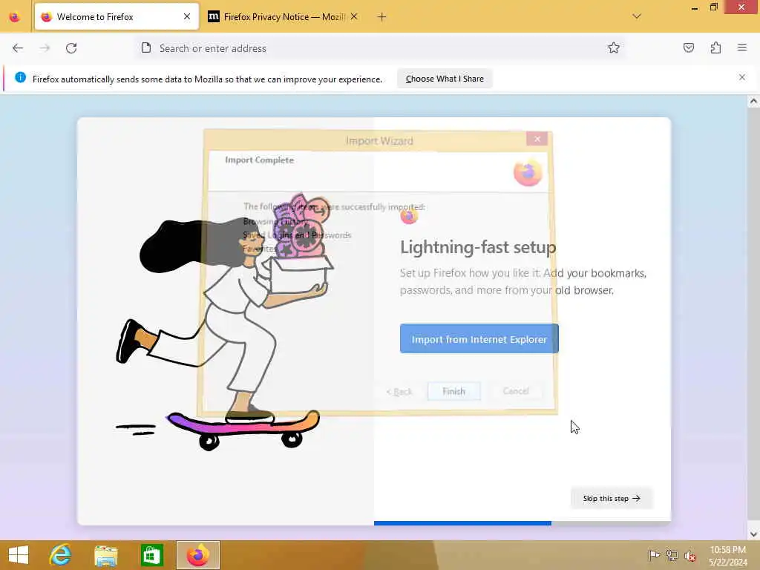Click the forward arrow navigation button

(x=45, y=48)
